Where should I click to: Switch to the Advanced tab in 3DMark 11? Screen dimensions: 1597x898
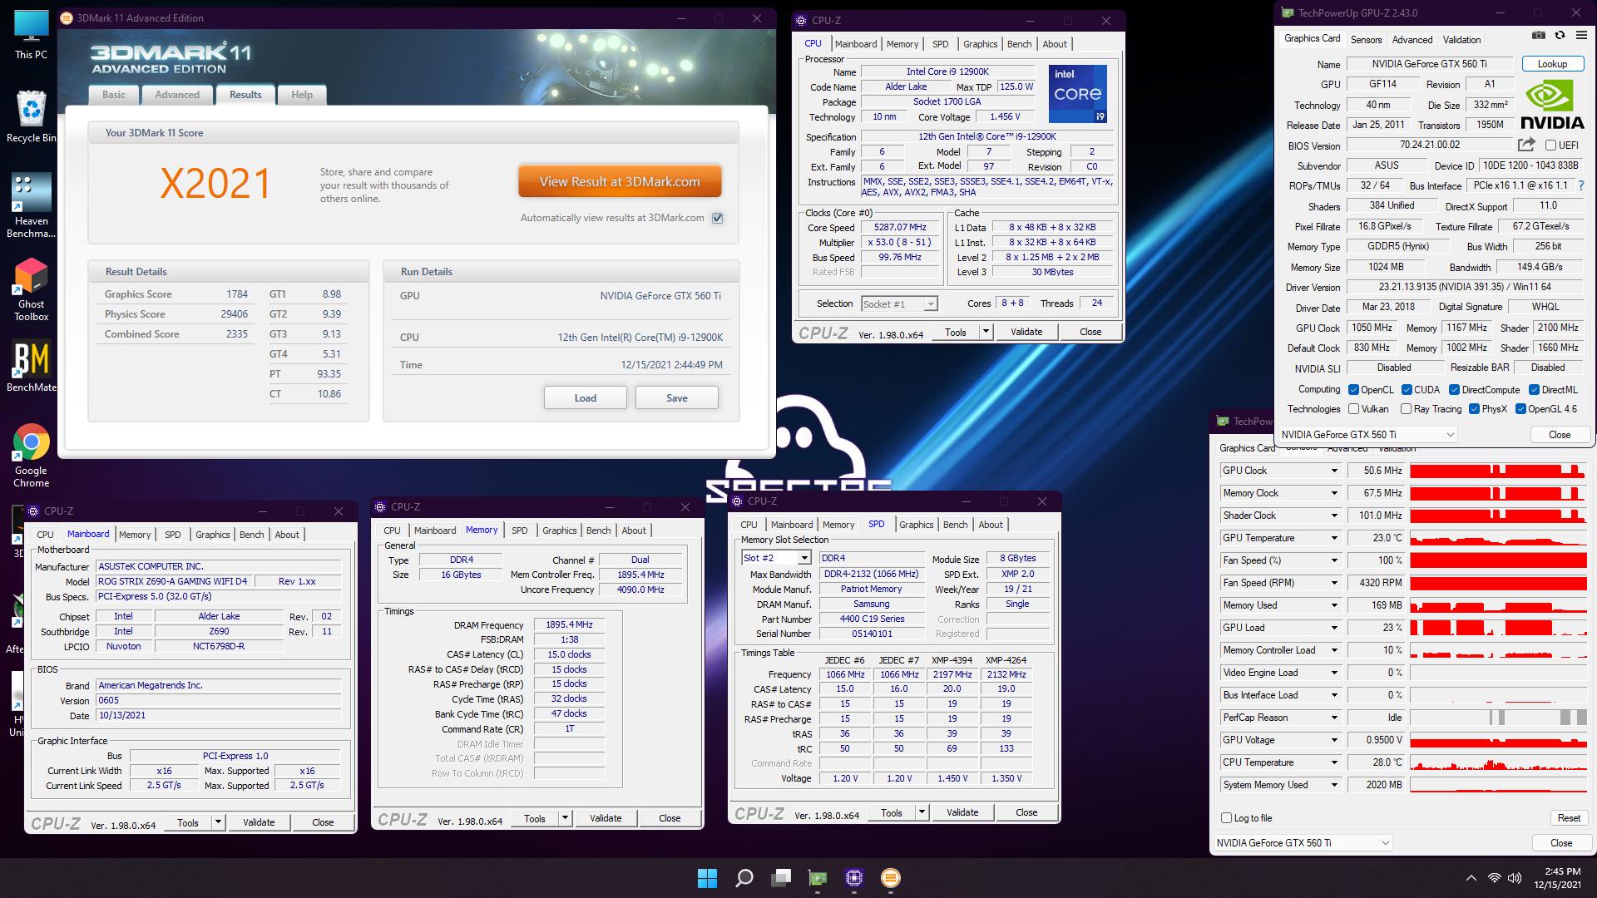[177, 95]
